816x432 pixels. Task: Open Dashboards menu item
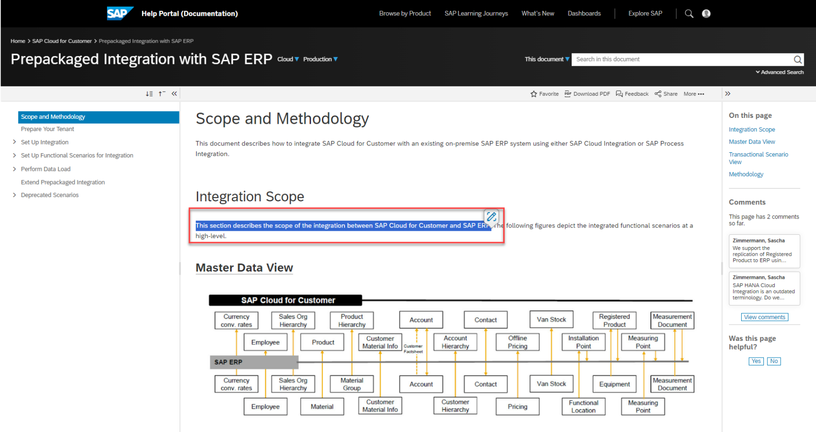584,14
